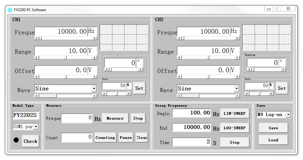The width and height of the screenshot is (303, 160).
Task: Click the Save button
Action: (273, 128)
